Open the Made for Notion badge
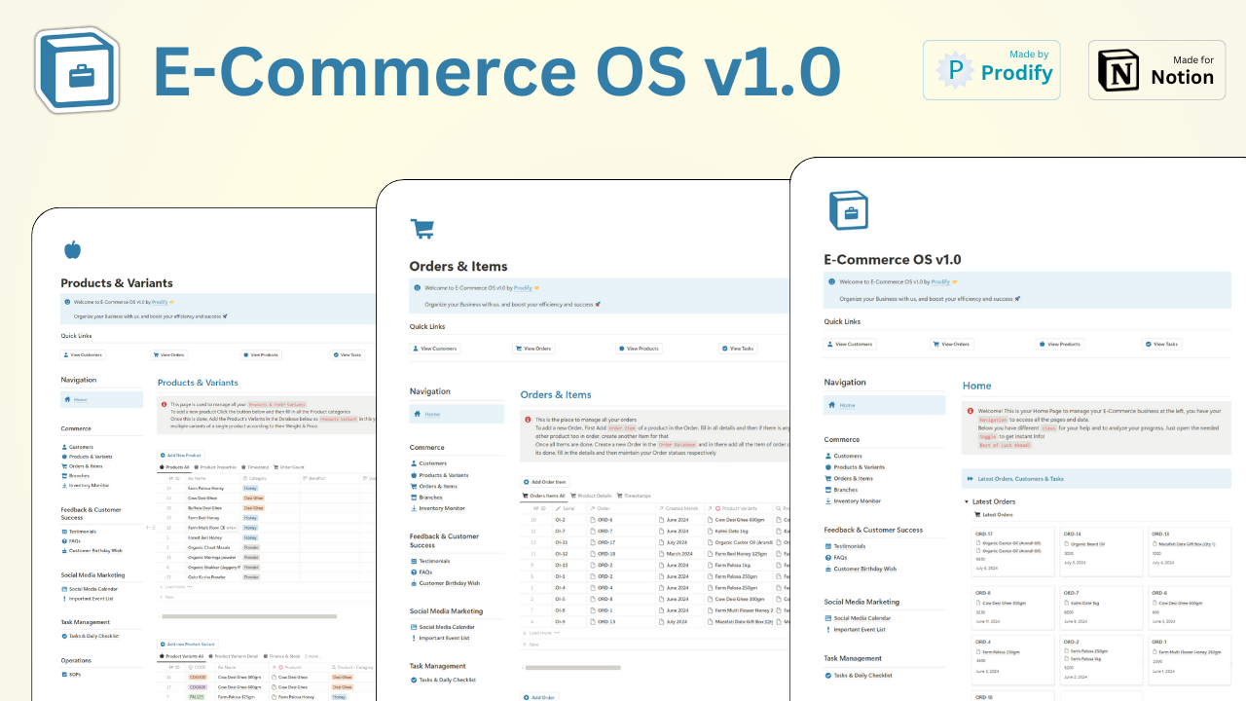Viewport: 1246px width, 701px height. pyautogui.click(x=1156, y=70)
